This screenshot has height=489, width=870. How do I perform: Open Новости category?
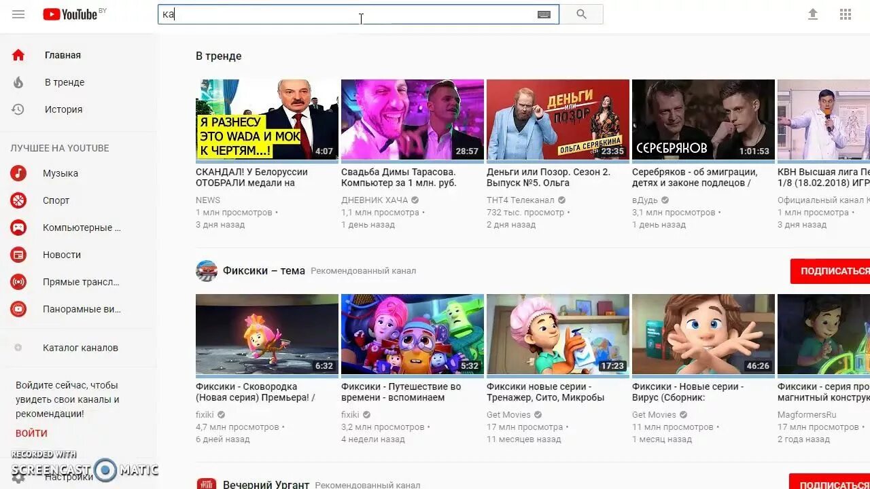(62, 255)
